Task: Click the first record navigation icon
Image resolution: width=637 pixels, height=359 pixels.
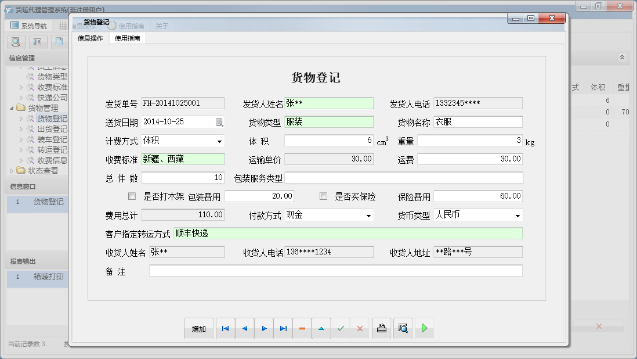Action: [x=225, y=328]
